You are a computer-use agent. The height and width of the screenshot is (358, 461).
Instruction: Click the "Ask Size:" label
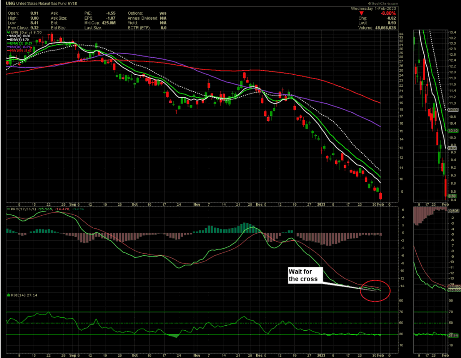point(59,18)
